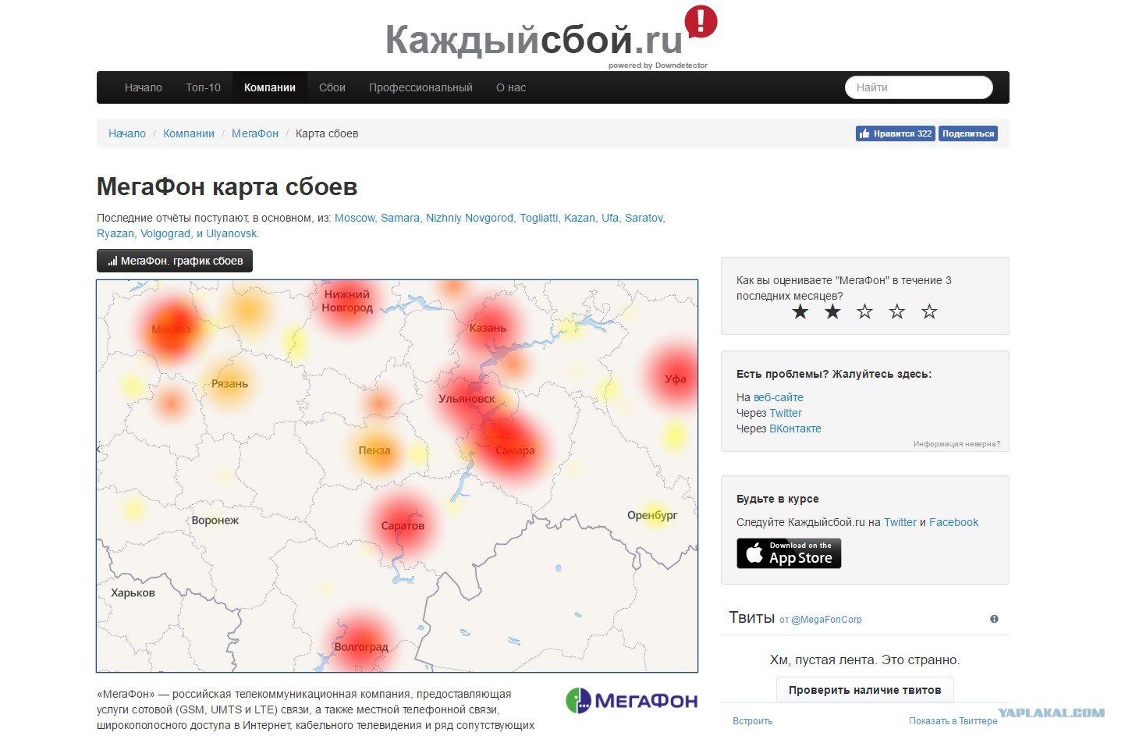Click the Facebook Нравится 322 button
This screenshot has height=736, width=1125.
coord(896,133)
